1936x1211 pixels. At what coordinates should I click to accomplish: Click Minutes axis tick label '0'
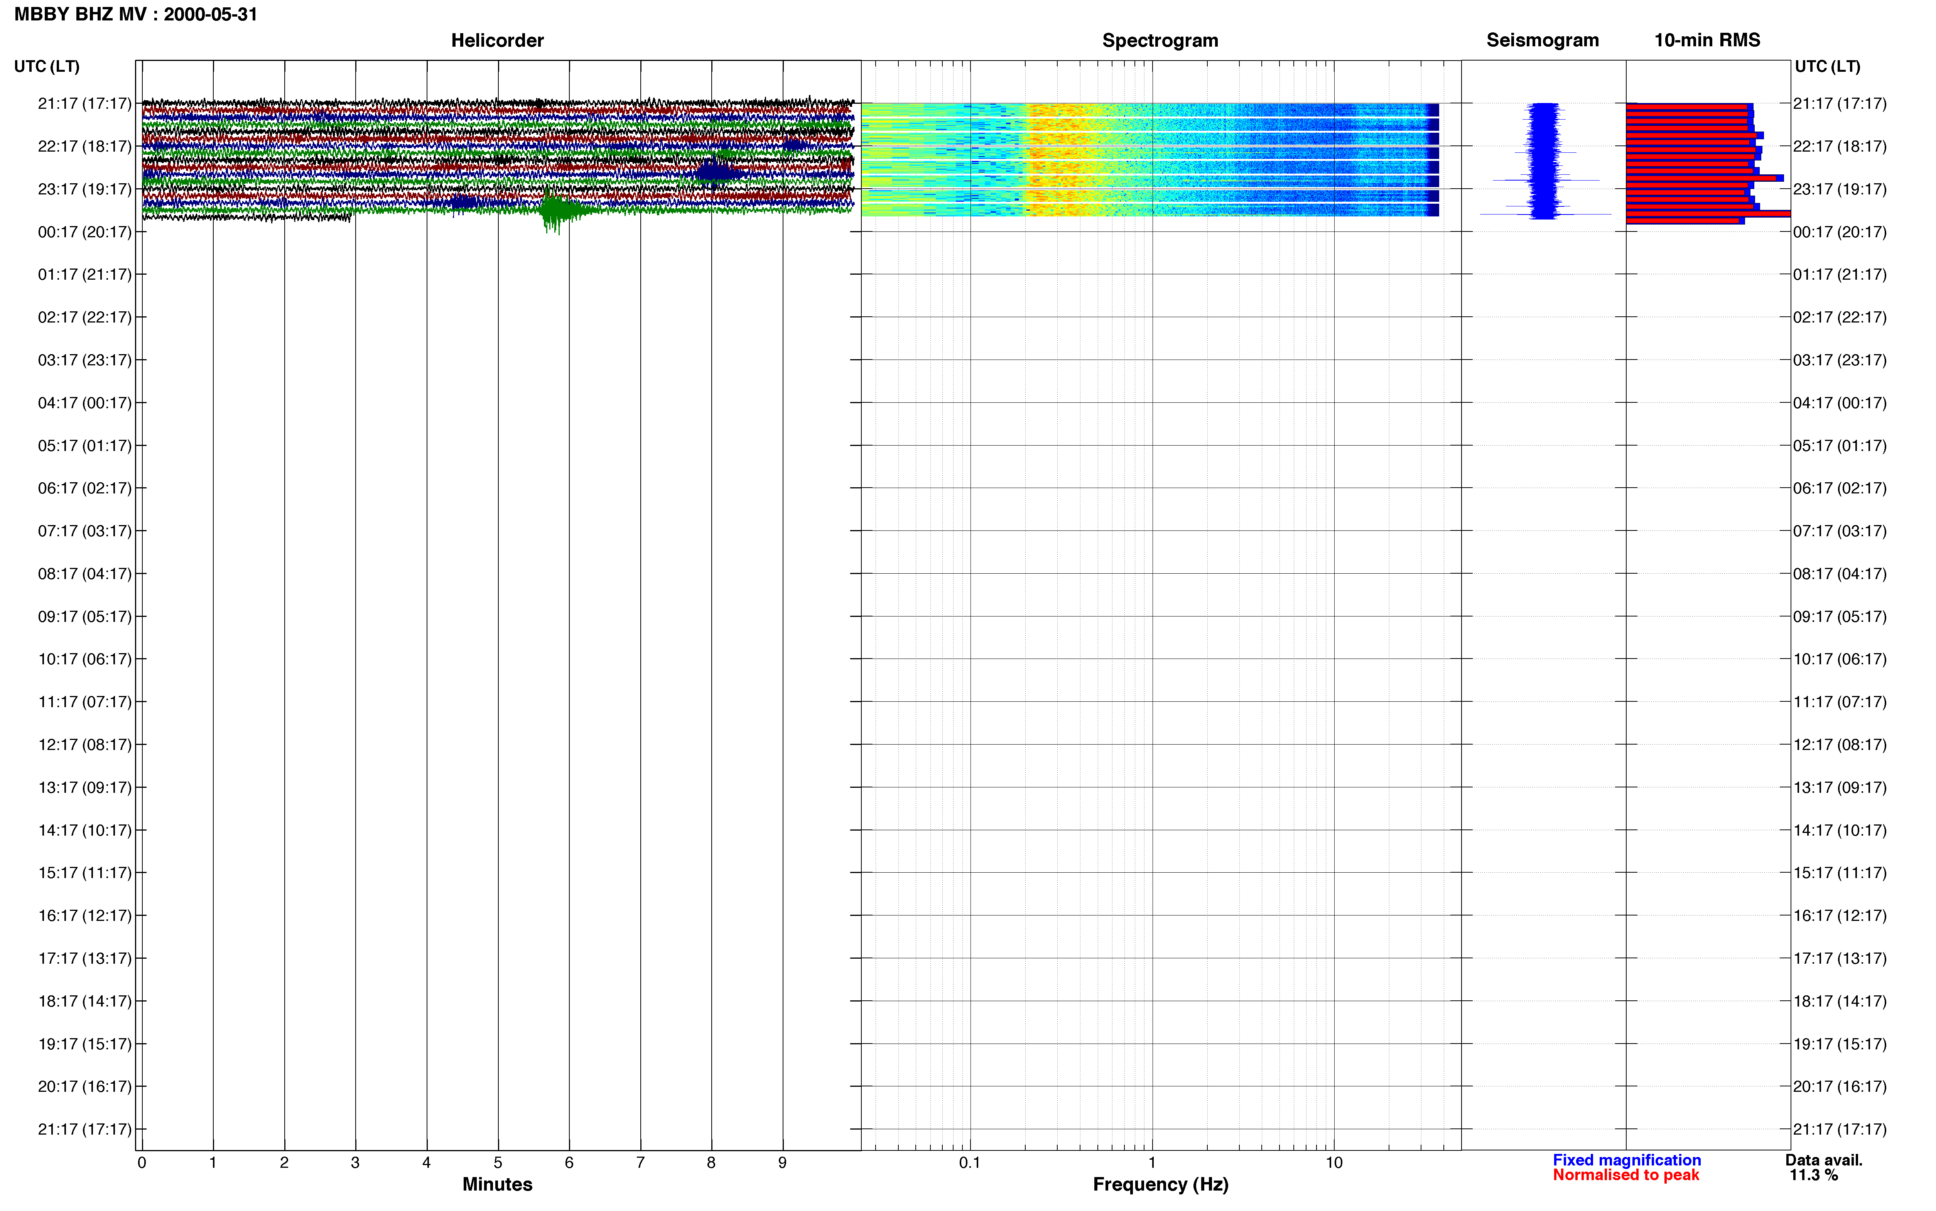[142, 1162]
